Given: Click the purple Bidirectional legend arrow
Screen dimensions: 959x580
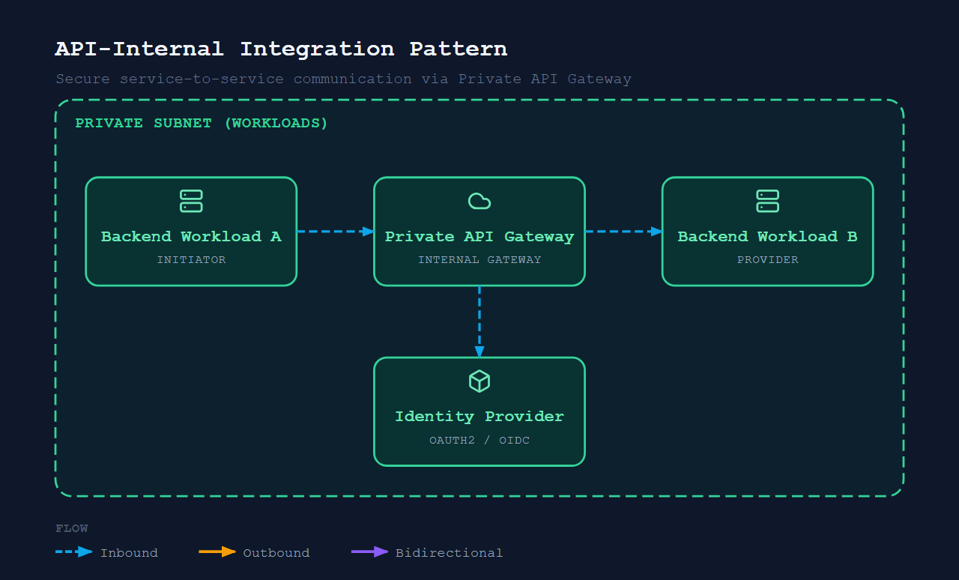Looking at the screenshot, I should tap(370, 552).
